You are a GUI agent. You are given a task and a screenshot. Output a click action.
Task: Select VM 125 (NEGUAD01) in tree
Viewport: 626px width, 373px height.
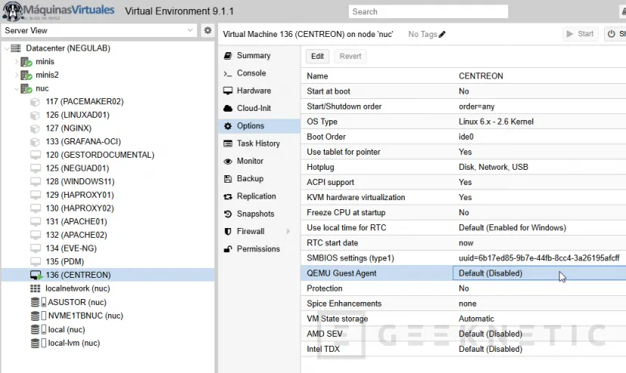[108, 168]
